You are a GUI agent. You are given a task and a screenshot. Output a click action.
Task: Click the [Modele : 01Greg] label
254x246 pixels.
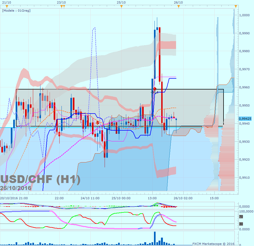coord(16,11)
